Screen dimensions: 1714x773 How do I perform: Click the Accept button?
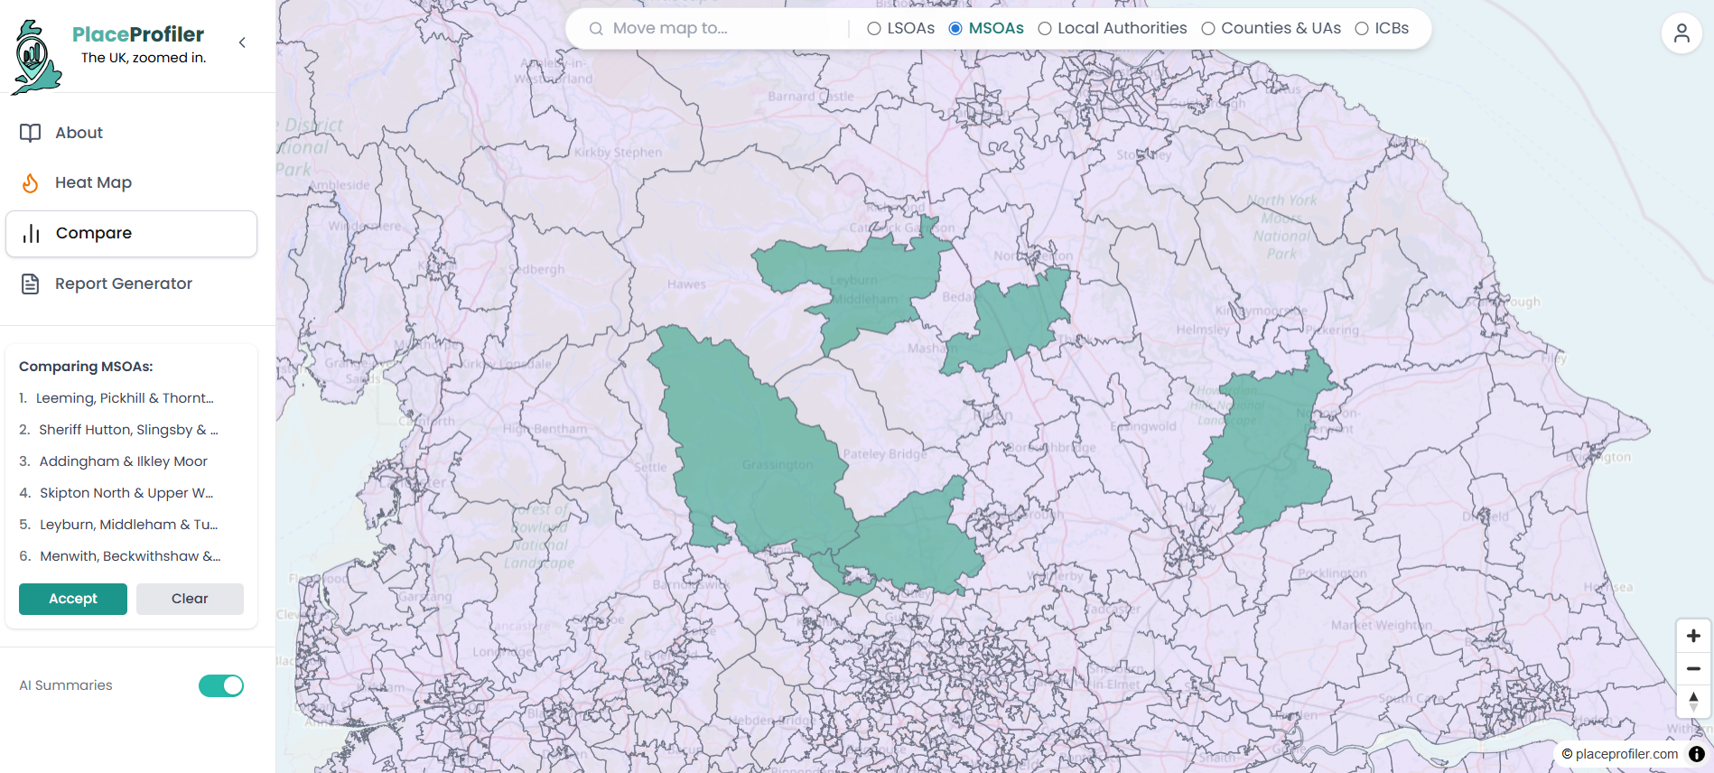coord(73,599)
